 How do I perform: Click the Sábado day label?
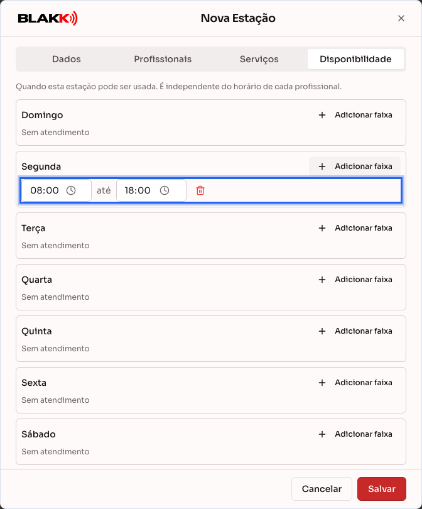(38, 434)
